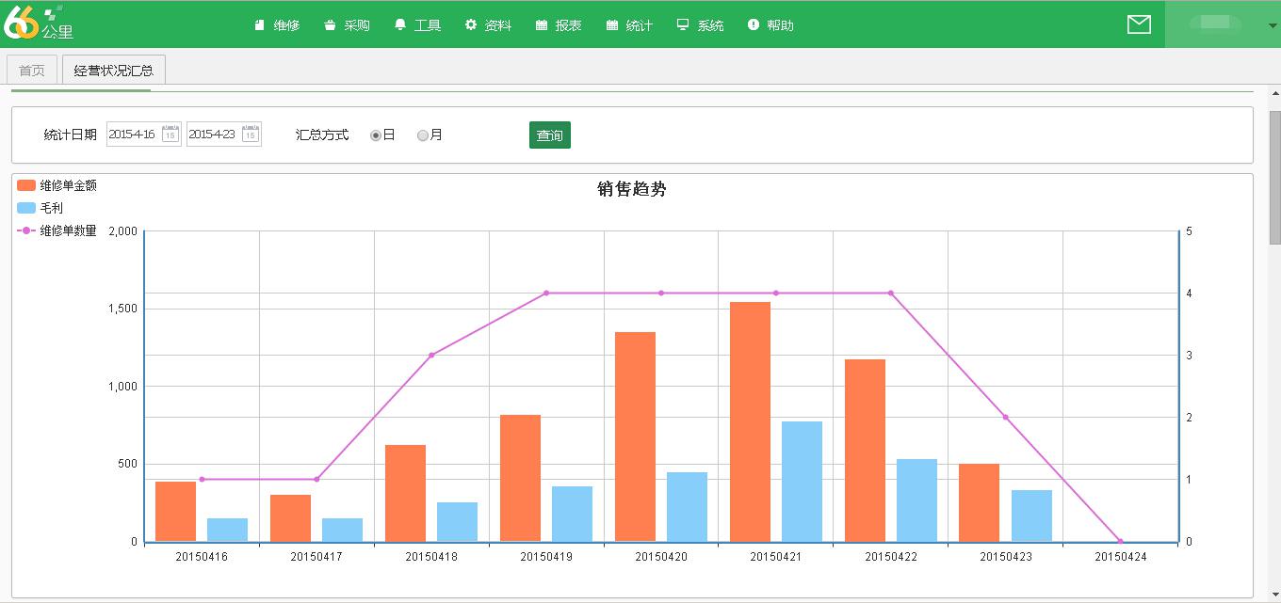The image size is (1281, 603).
Task: Toggle 维修单金额 orange legend swatch
Action: tap(26, 186)
